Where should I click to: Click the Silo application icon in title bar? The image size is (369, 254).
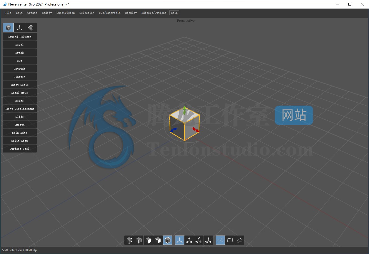[x=5, y=4]
